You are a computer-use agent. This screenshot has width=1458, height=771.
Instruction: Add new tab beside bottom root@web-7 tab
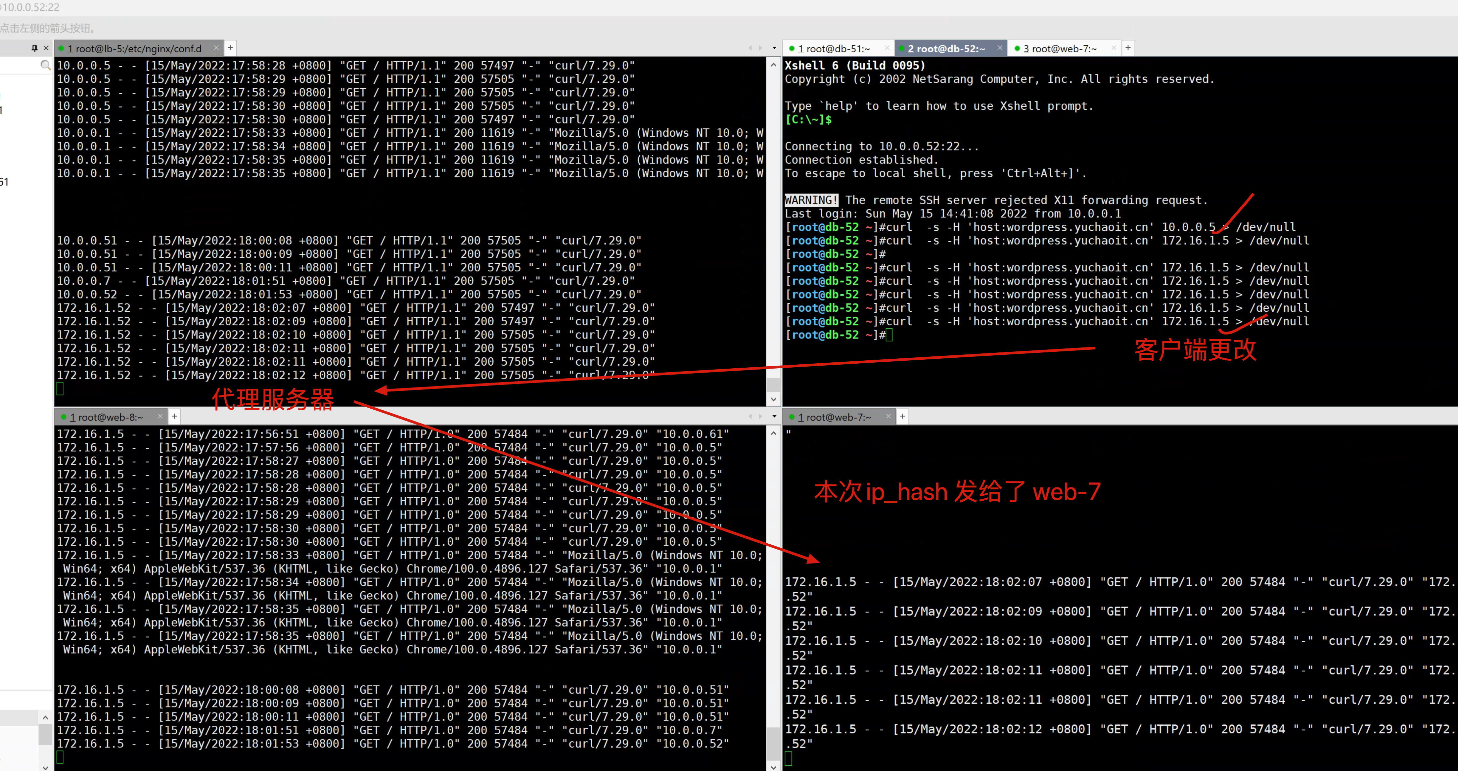pyautogui.click(x=902, y=417)
